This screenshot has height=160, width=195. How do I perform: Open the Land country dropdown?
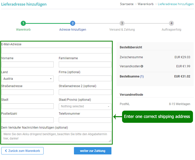click(27, 79)
